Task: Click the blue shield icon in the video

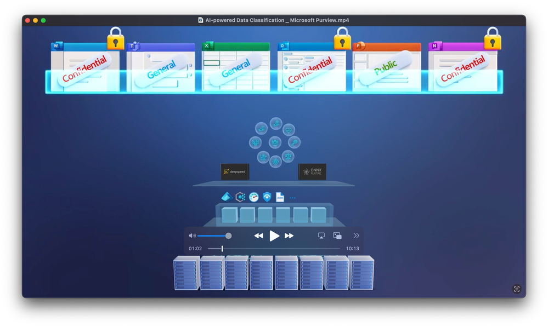Action: coord(267,197)
